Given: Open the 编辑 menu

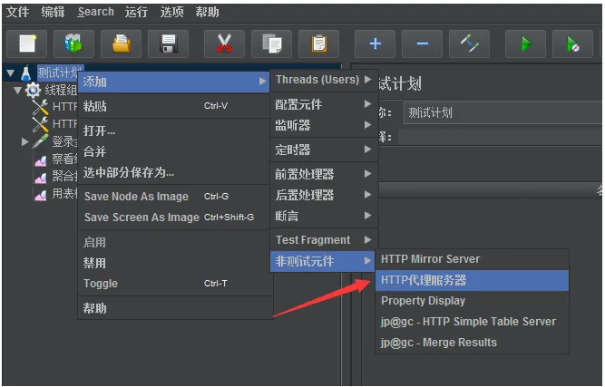Looking at the screenshot, I should tap(53, 12).
